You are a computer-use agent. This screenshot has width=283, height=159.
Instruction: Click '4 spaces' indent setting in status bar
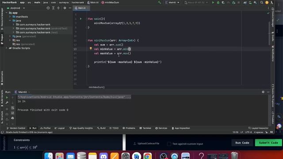(258, 132)
